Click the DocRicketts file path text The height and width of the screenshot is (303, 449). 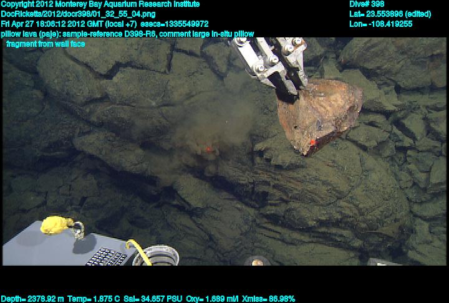(79, 14)
